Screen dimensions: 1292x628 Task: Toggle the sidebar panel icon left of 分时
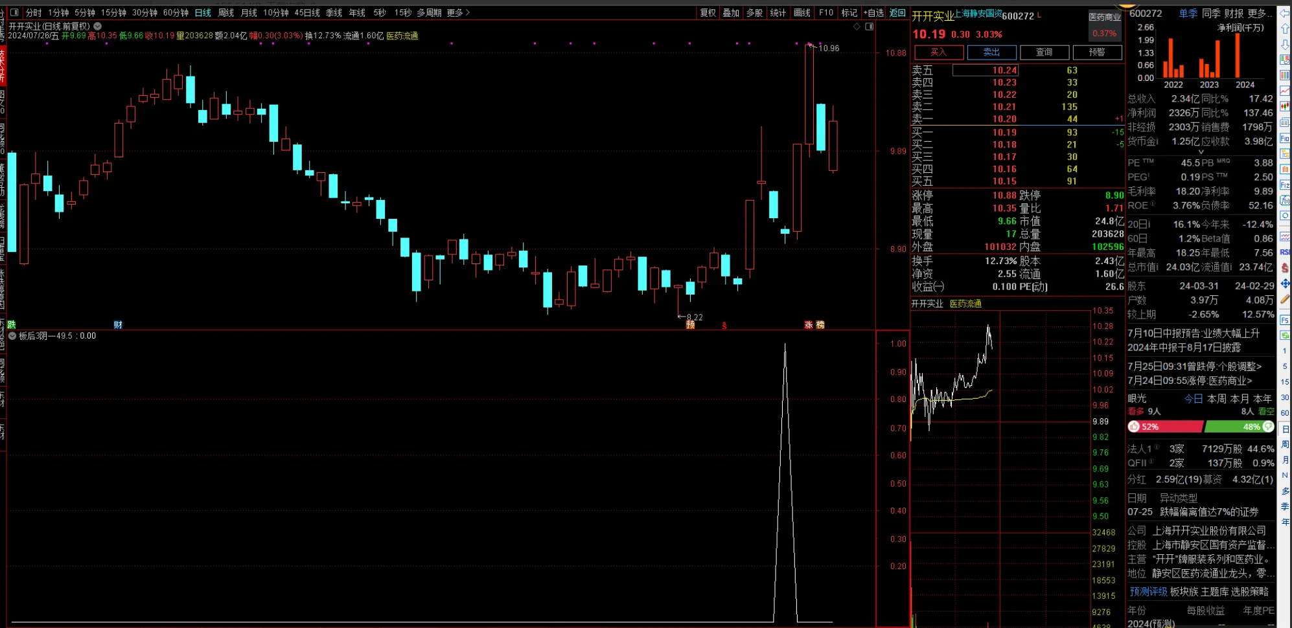click(14, 12)
